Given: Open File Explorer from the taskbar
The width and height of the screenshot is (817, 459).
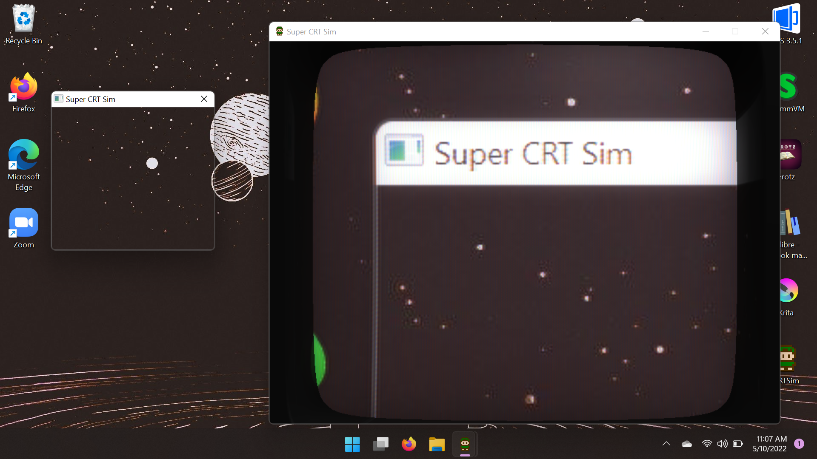Looking at the screenshot, I should (437, 444).
